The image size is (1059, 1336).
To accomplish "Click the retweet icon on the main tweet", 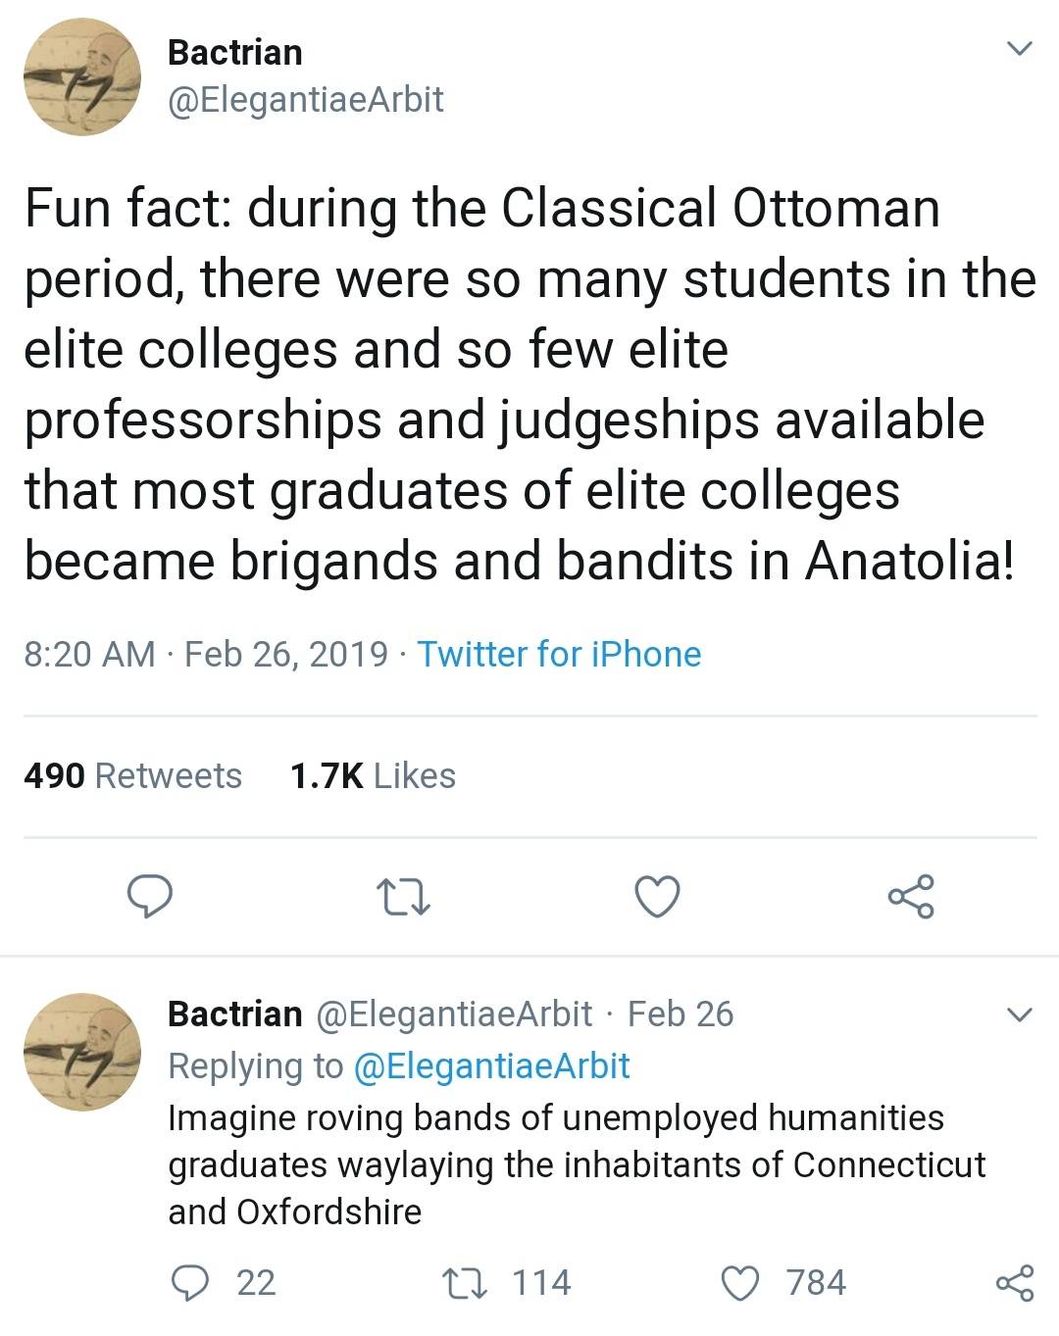I will point(401,895).
